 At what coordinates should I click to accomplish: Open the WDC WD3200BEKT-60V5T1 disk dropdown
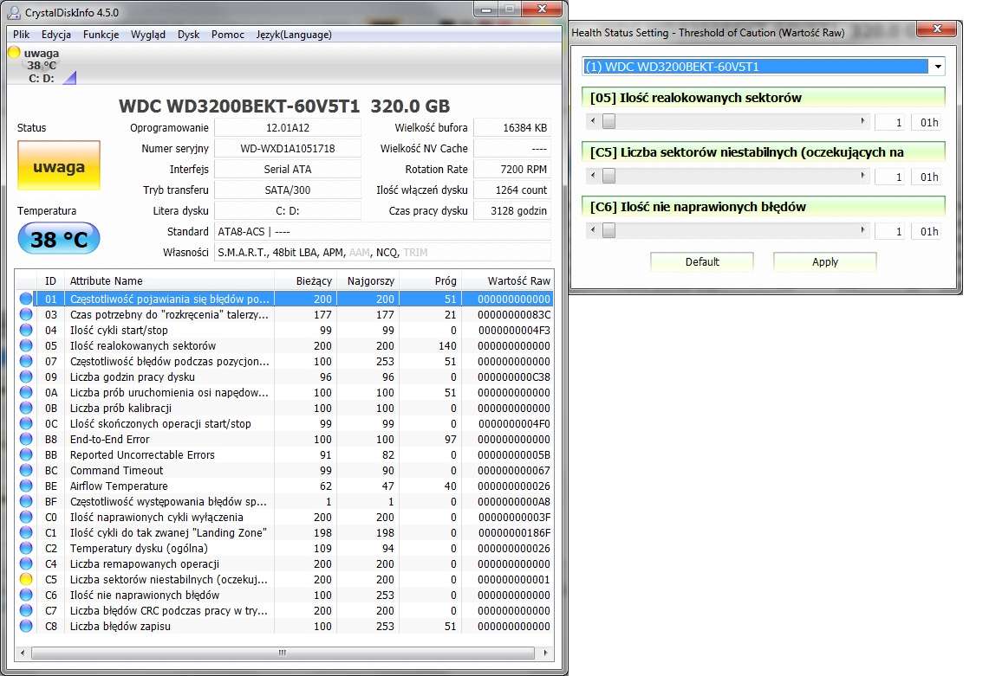[938, 67]
